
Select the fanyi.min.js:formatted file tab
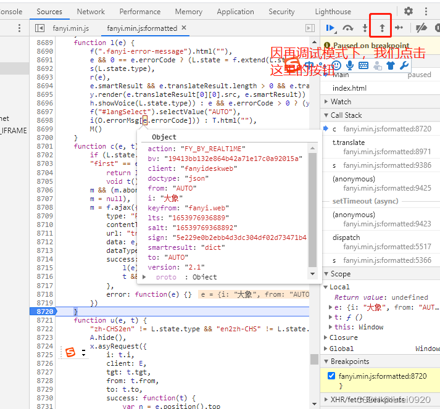142,28
